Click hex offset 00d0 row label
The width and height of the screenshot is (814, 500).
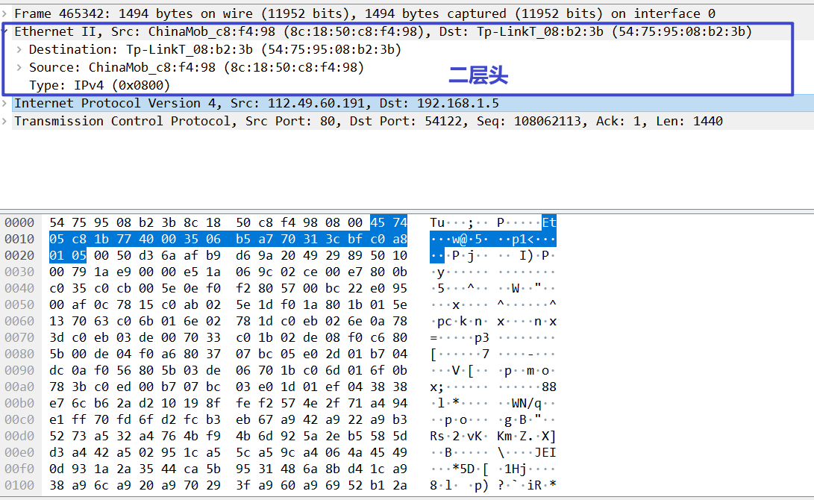(x=19, y=436)
